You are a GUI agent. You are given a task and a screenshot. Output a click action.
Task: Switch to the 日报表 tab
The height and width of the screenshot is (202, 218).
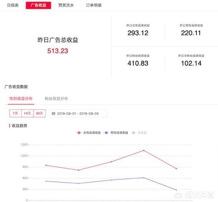click(13, 5)
